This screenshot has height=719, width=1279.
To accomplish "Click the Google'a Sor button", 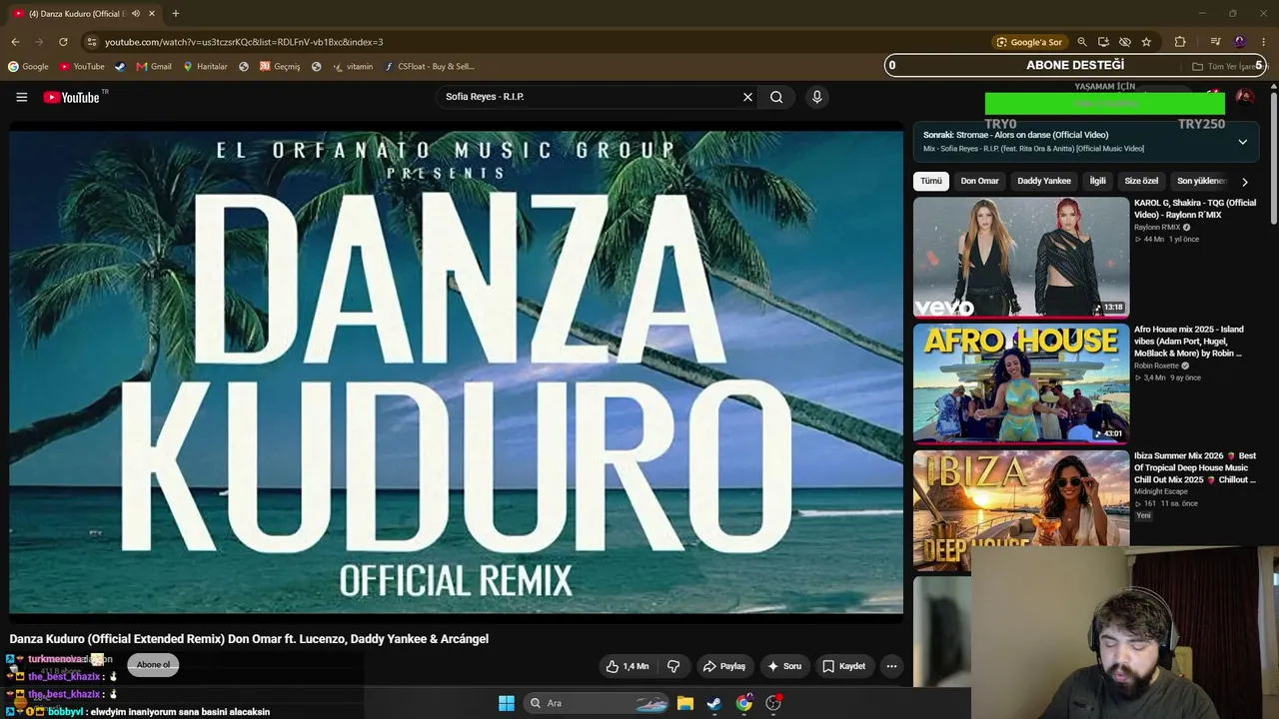I will [x=1028, y=42].
